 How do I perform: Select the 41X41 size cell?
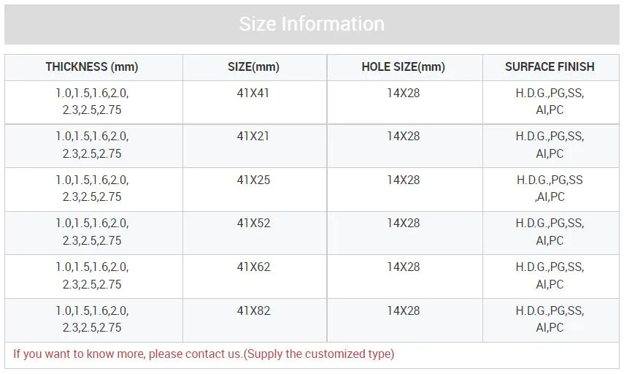click(253, 93)
